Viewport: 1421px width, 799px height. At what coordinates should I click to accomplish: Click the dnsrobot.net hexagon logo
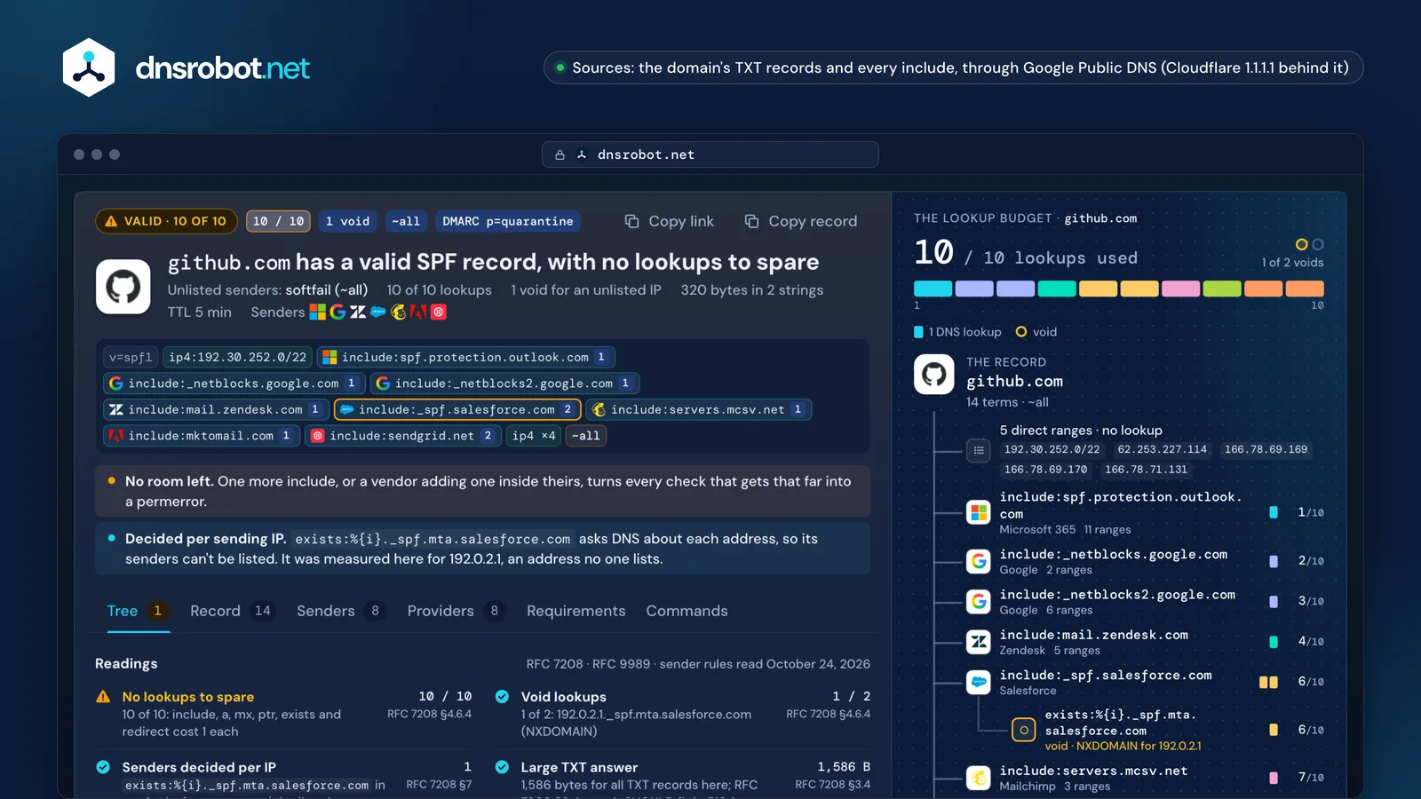[x=89, y=67]
